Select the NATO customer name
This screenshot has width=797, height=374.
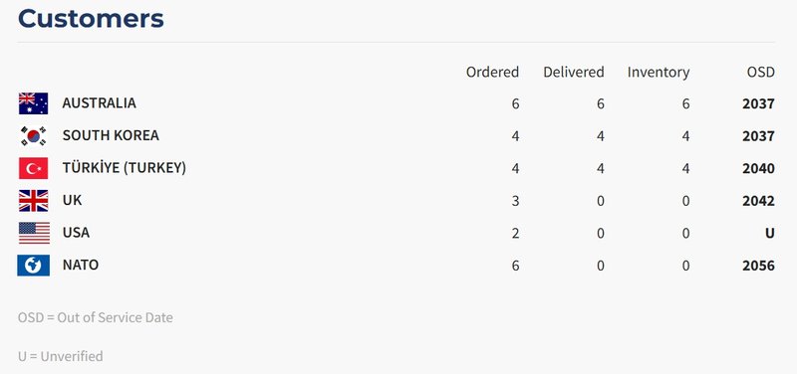click(x=81, y=265)
